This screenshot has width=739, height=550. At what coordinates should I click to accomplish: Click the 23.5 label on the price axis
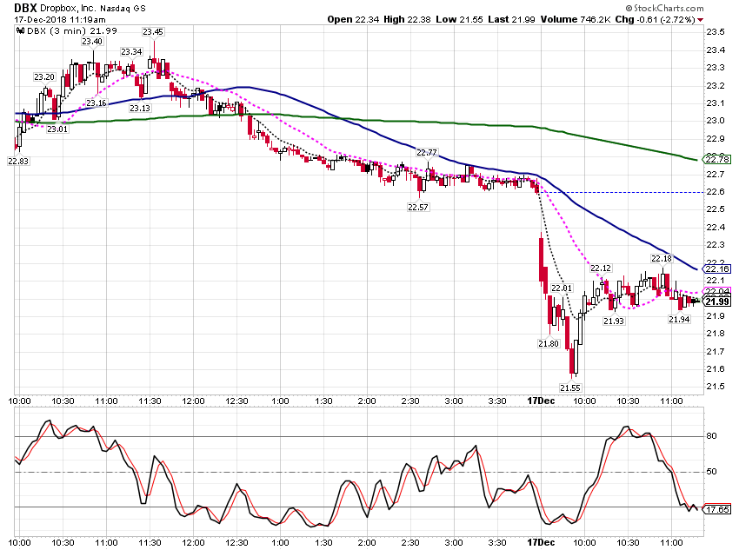716,32
